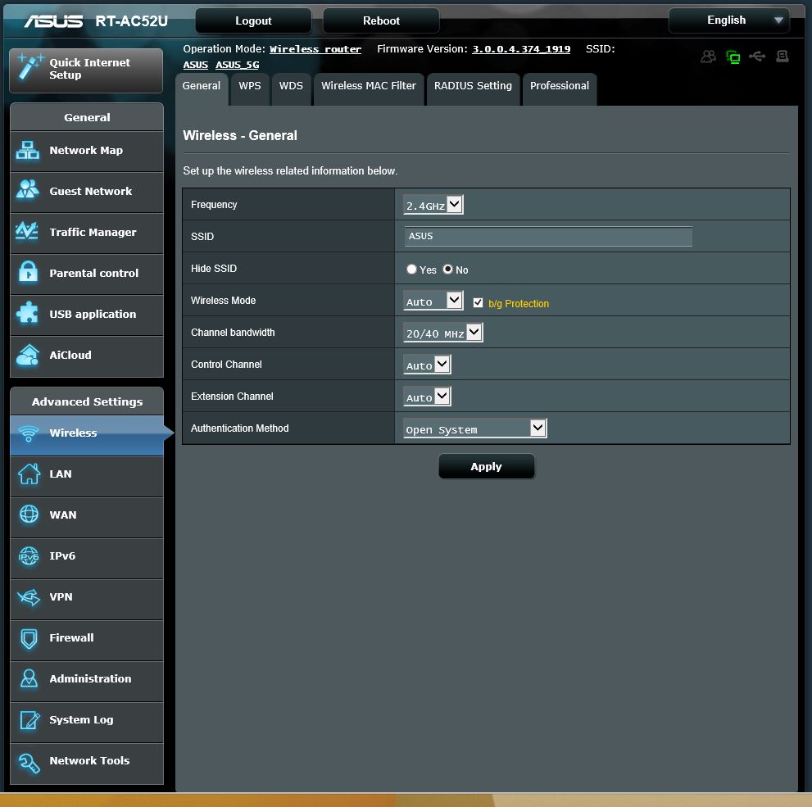Viewport: 812px width, 807px height.
Task: Open the Professional tab
Action: coord(560,89)
